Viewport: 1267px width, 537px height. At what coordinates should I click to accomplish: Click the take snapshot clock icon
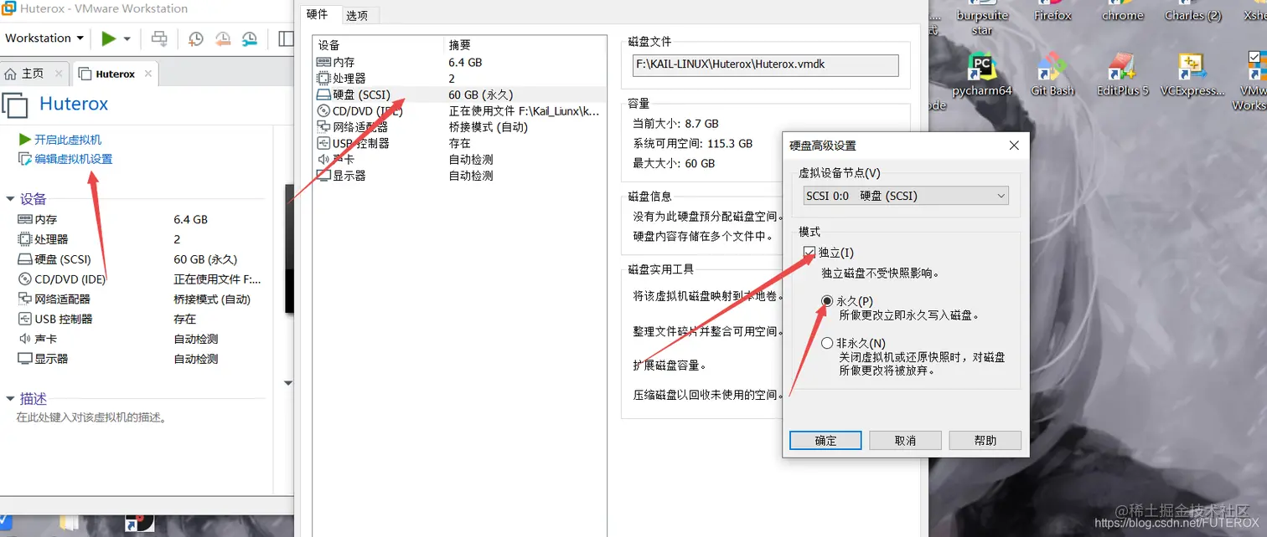[196, 38]
